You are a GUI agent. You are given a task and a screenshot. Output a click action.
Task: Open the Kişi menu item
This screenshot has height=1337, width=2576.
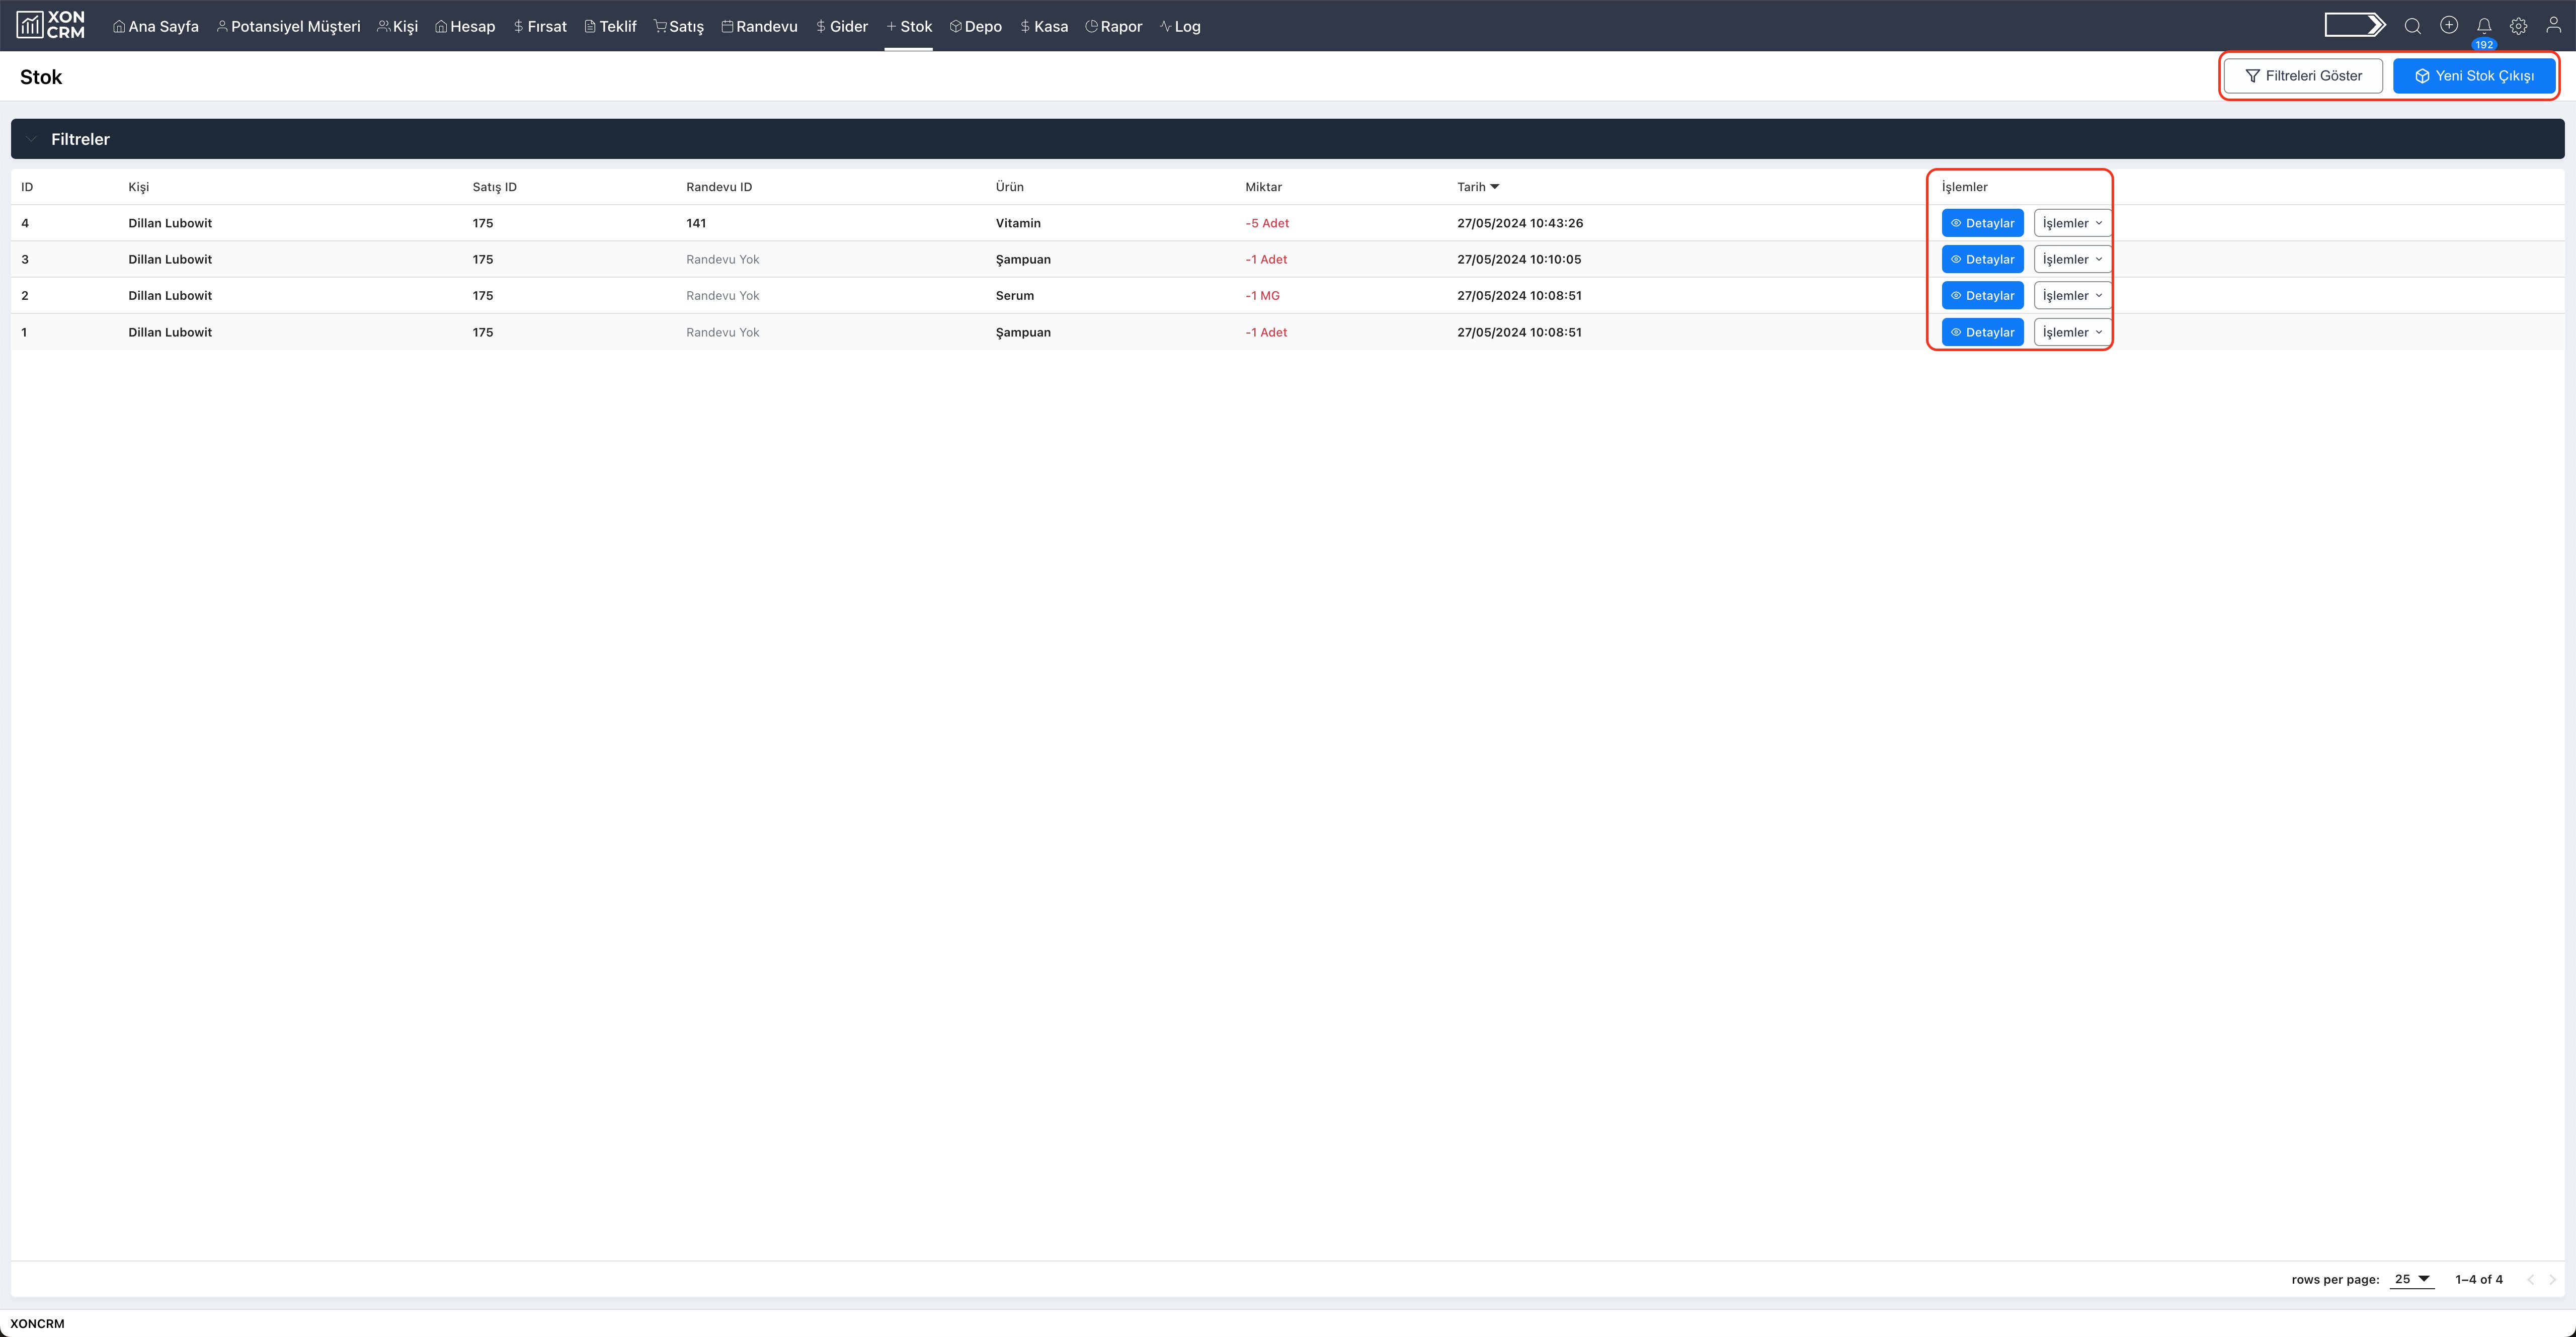tap(398, 26)
